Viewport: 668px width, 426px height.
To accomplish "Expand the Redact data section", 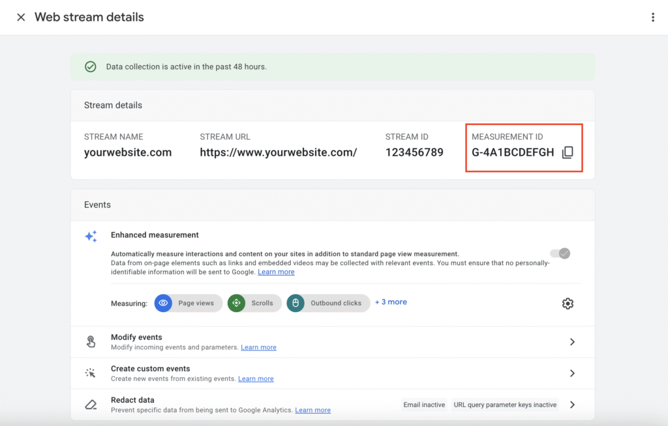I will click(x=572, y=404).
